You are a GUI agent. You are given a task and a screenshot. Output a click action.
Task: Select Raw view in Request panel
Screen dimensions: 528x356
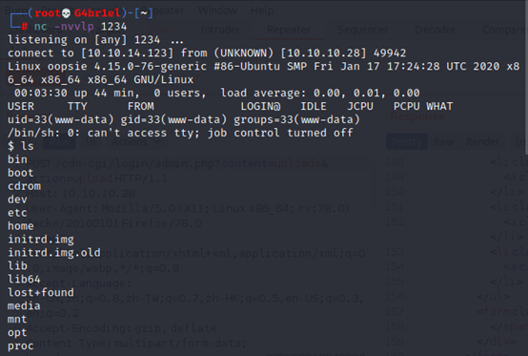[x=59, y=142]
